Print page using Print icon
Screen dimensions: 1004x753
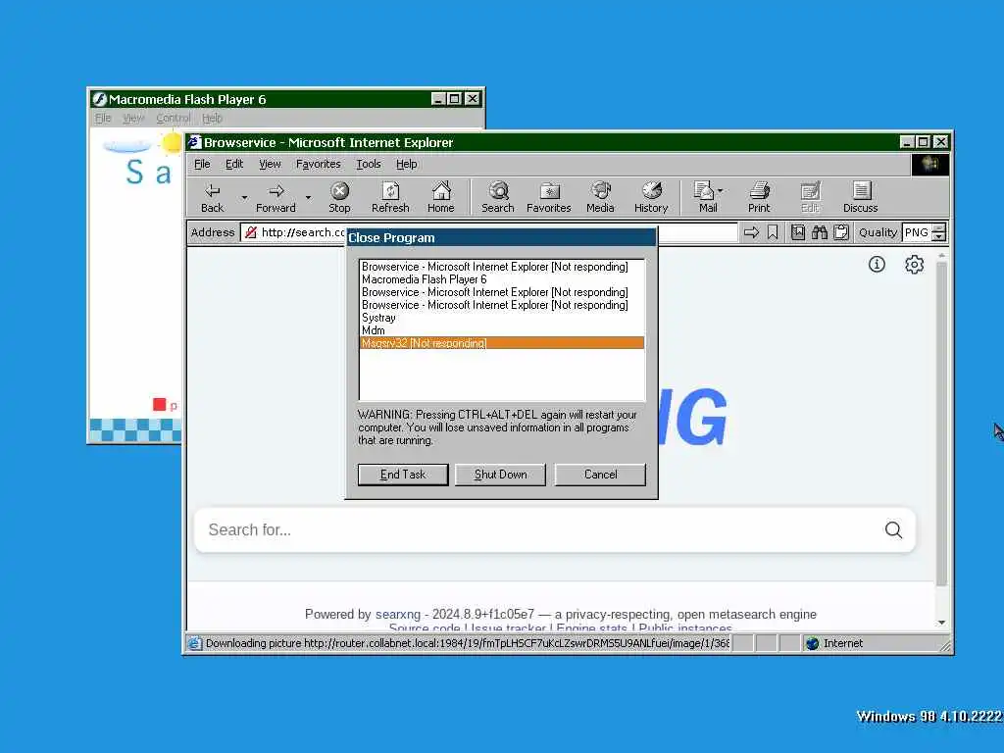[x=760, y=191]
